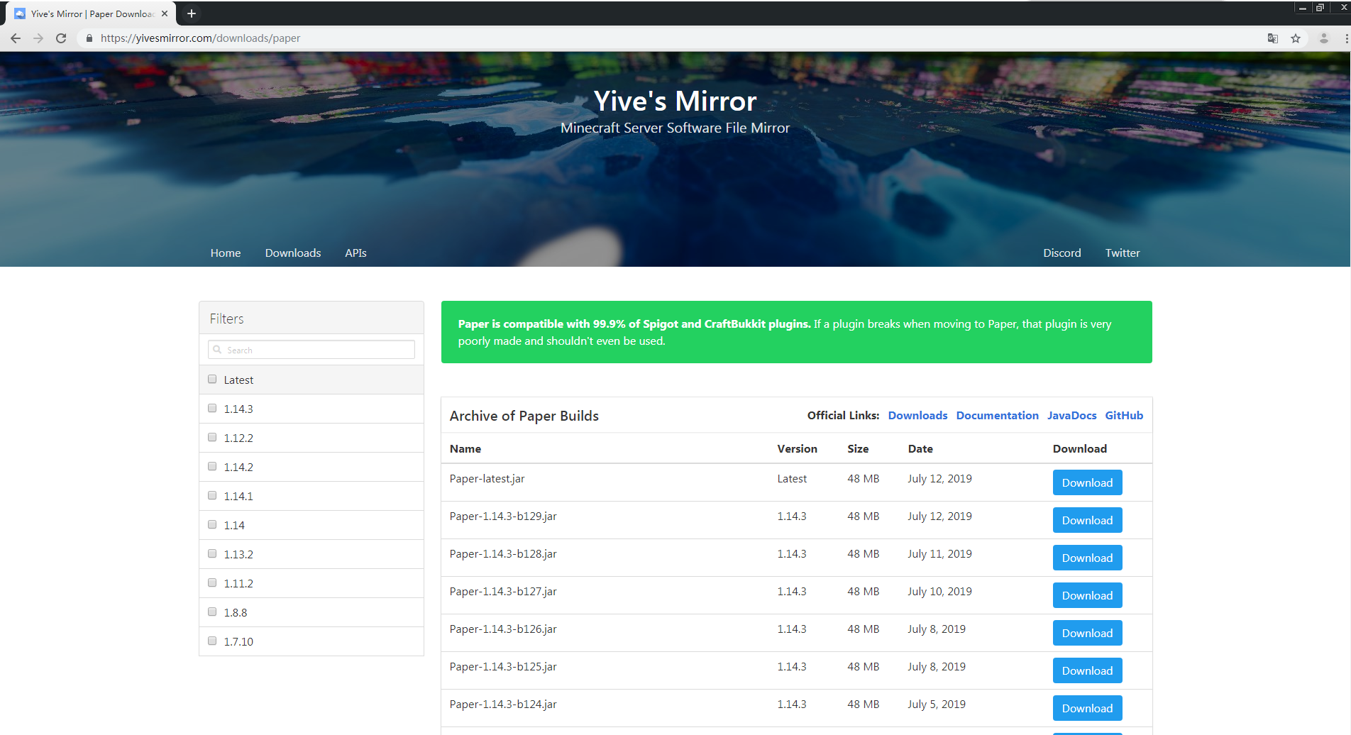Screen dimensions: 1351x735
Task: Visit the Discord link
Action: coord(1062,253)
